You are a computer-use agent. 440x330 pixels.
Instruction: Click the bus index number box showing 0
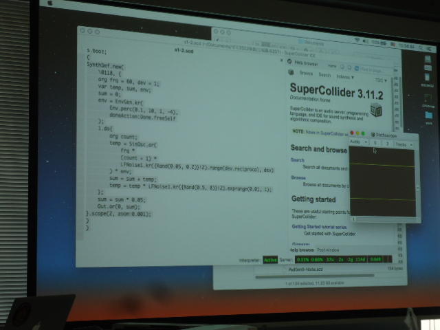point(375,143)
